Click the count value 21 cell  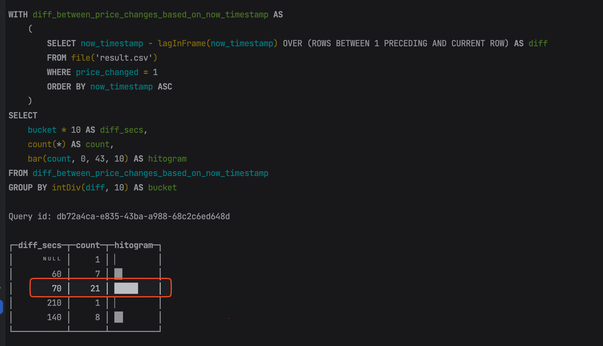pos(95,288)
